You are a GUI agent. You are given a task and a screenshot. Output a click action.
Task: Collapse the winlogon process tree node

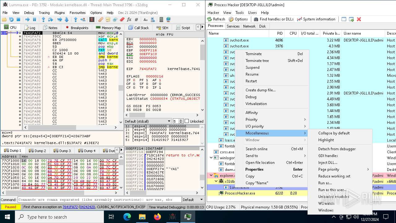tap(211, 158)
